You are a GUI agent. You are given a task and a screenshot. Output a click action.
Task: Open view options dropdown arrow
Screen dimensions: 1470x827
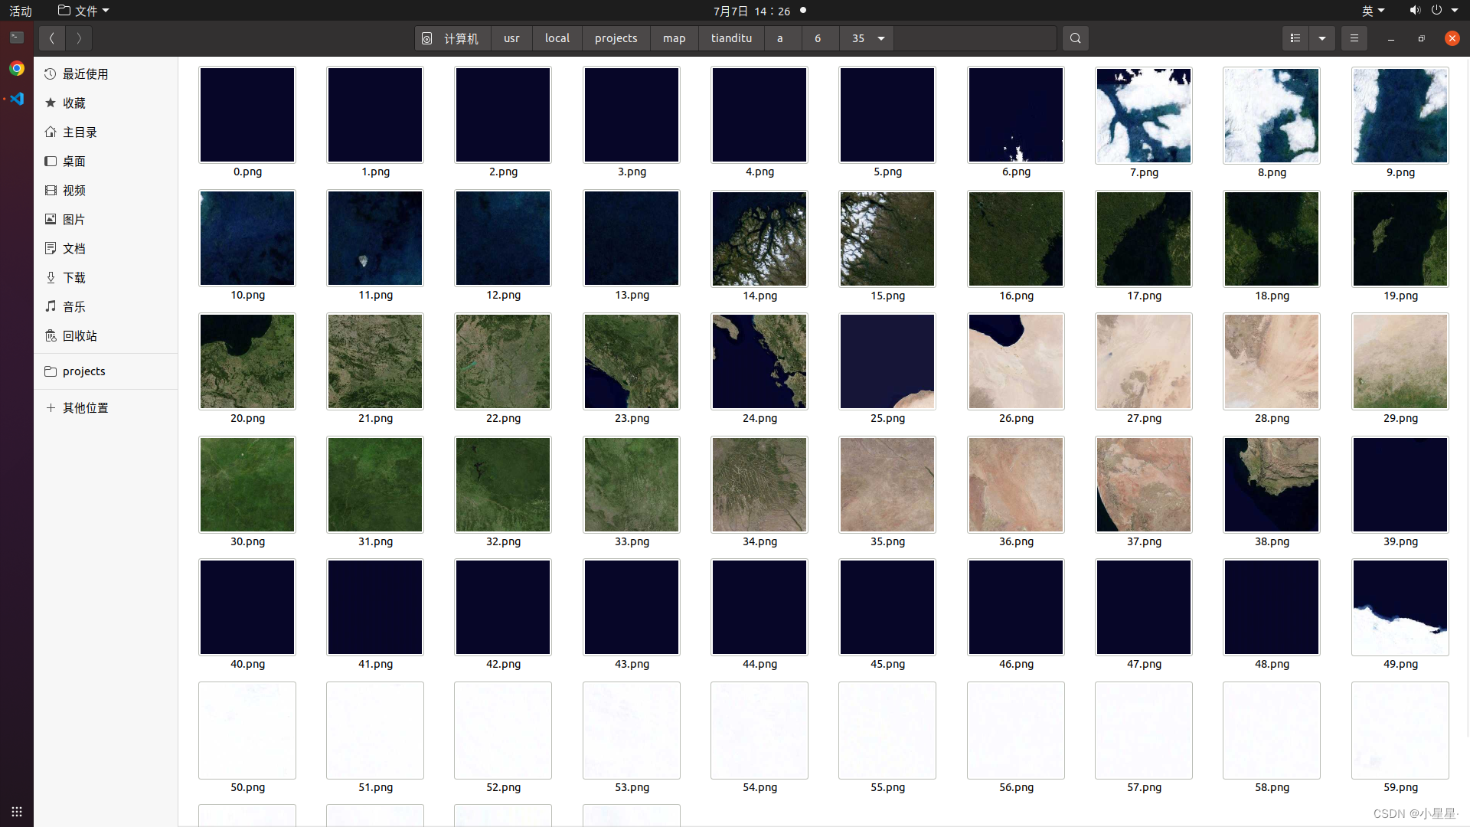pos(1322,38)
